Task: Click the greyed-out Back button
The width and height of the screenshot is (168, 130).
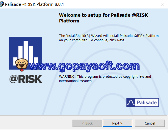Action: pyautogui.click(x=87, y=123)
